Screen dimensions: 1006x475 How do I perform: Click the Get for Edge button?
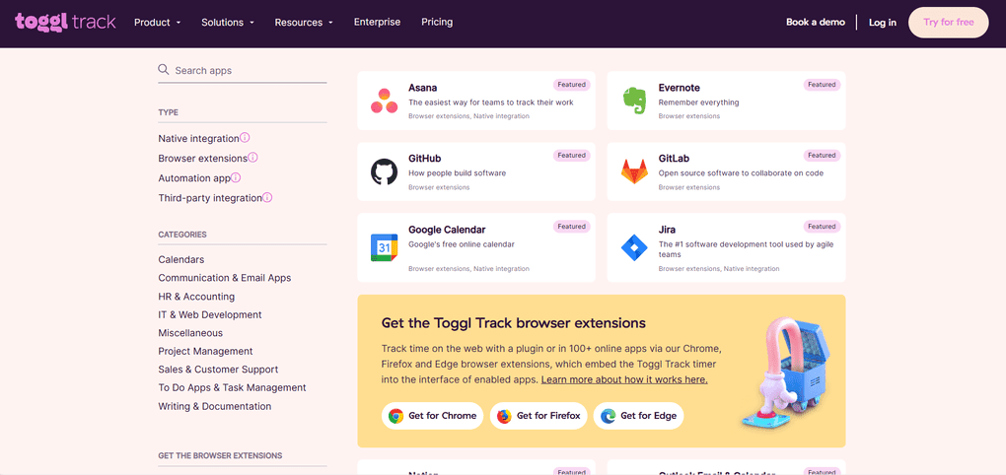click(x=638, y=416)
